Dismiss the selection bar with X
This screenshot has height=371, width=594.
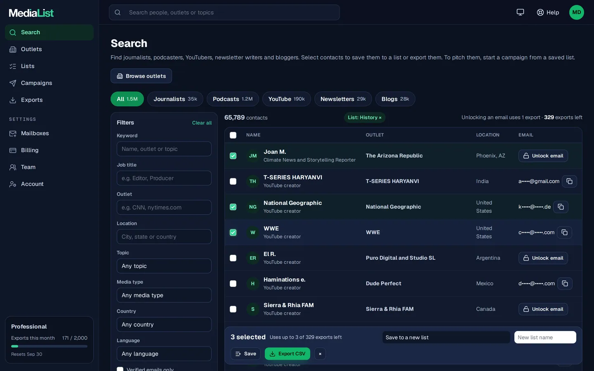[320, 354]
